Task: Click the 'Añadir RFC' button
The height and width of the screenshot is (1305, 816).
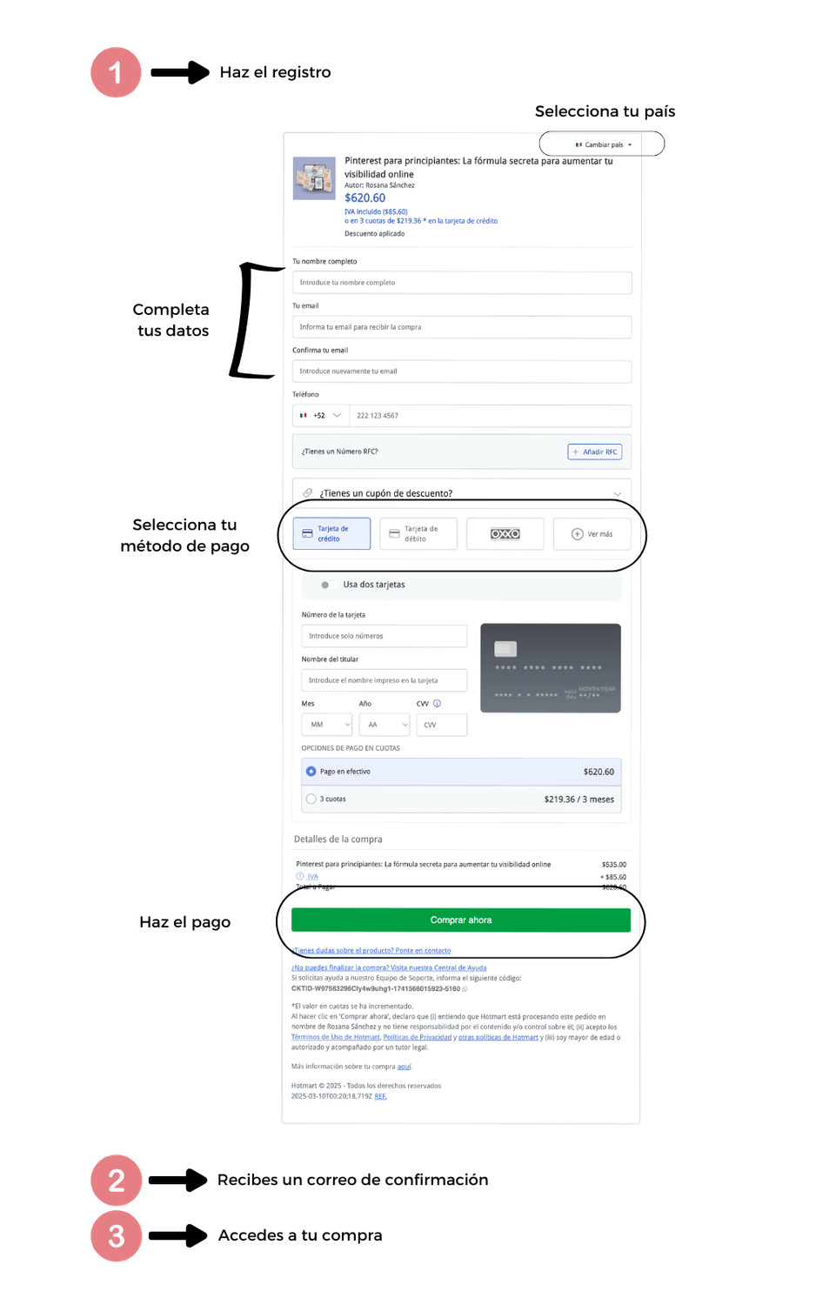Action: [595, 452]
